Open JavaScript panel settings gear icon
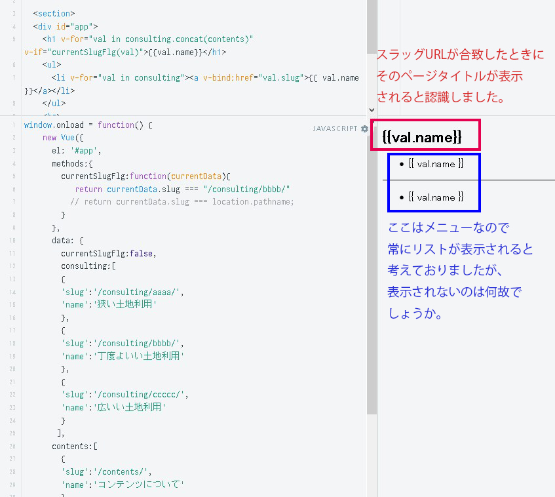Viewport: 555px width, 497px height. tap(364, 129)
